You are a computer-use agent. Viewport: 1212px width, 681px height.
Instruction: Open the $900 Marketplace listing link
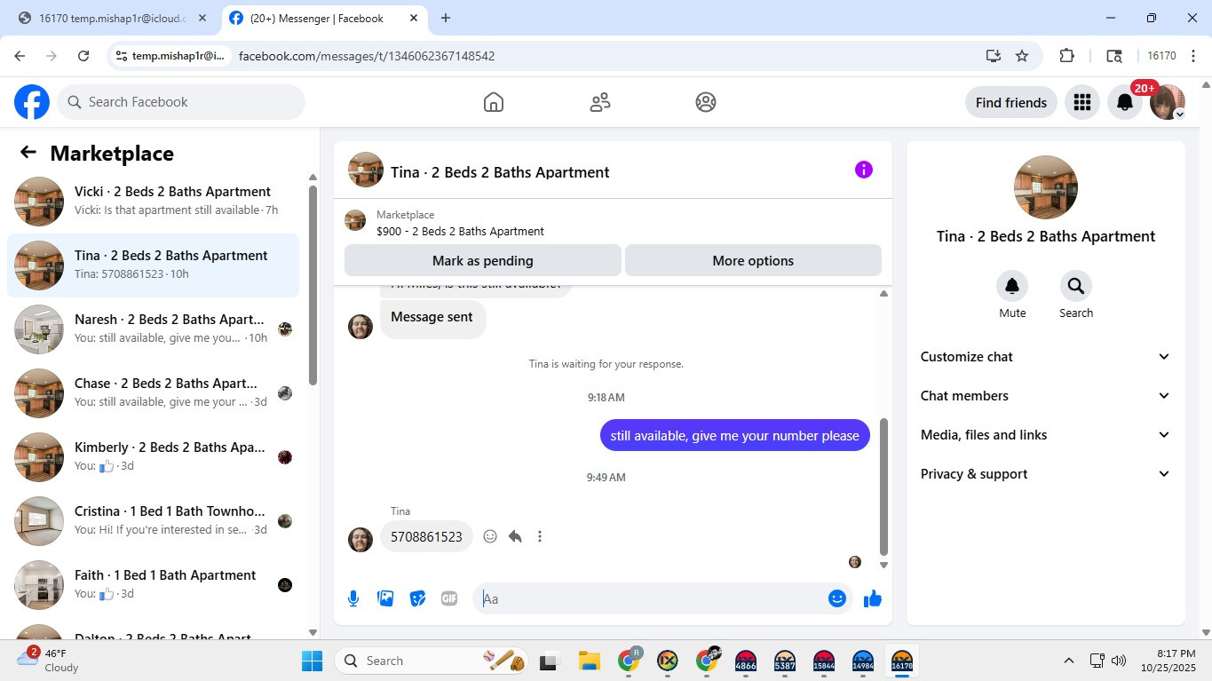point(460,231)
